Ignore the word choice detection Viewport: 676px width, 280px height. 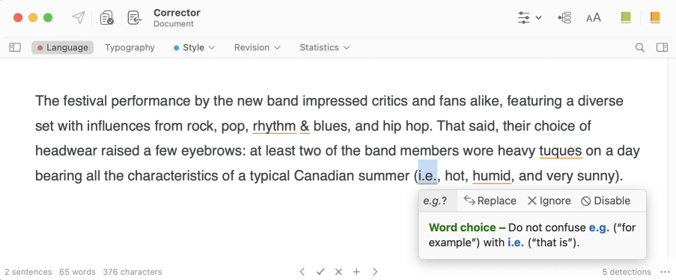pyautogui.click(x=549, y=201)
